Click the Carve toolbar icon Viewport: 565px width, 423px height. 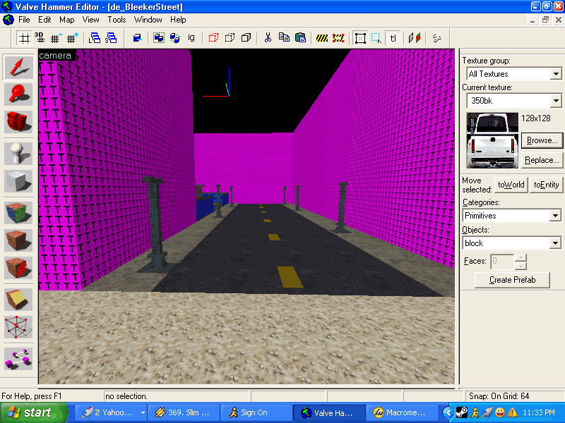click(x=138, y=37)
